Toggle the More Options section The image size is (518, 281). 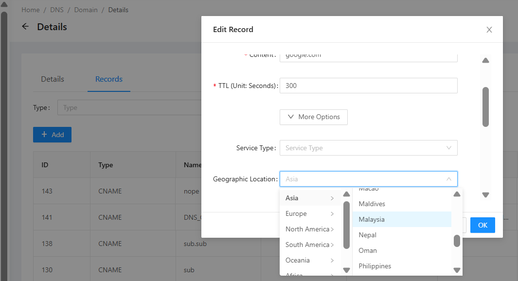point(313,117)
